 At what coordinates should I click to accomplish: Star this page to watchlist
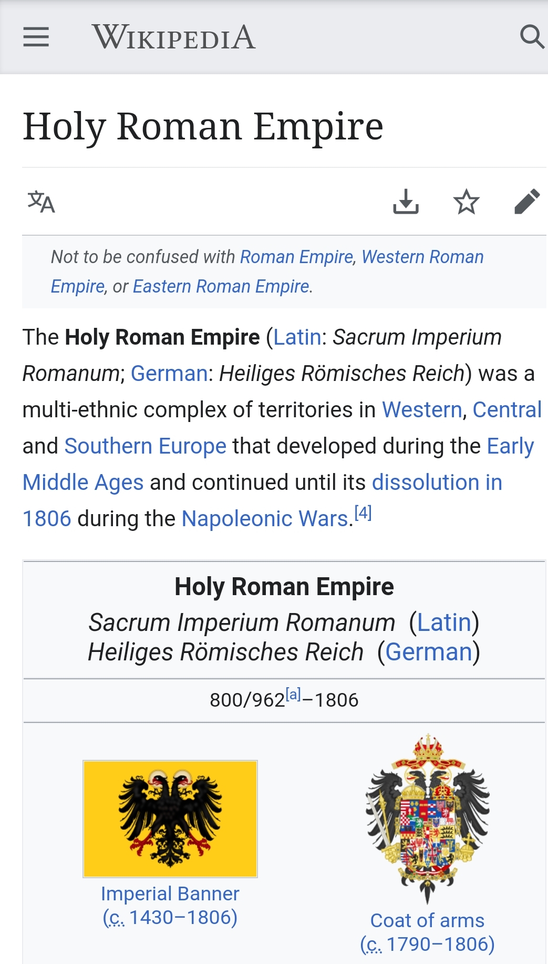click(466, 202)
